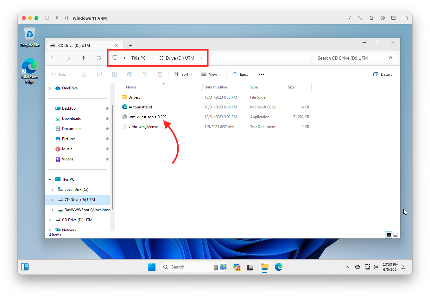Image resolution: width=430 pixels, height=298 pixels.
Task: Click the UTM power button icon
Action: point(47,18)
